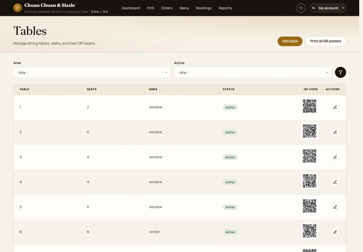
Task: Open the Menu nav item
Action: pos(184,8)
